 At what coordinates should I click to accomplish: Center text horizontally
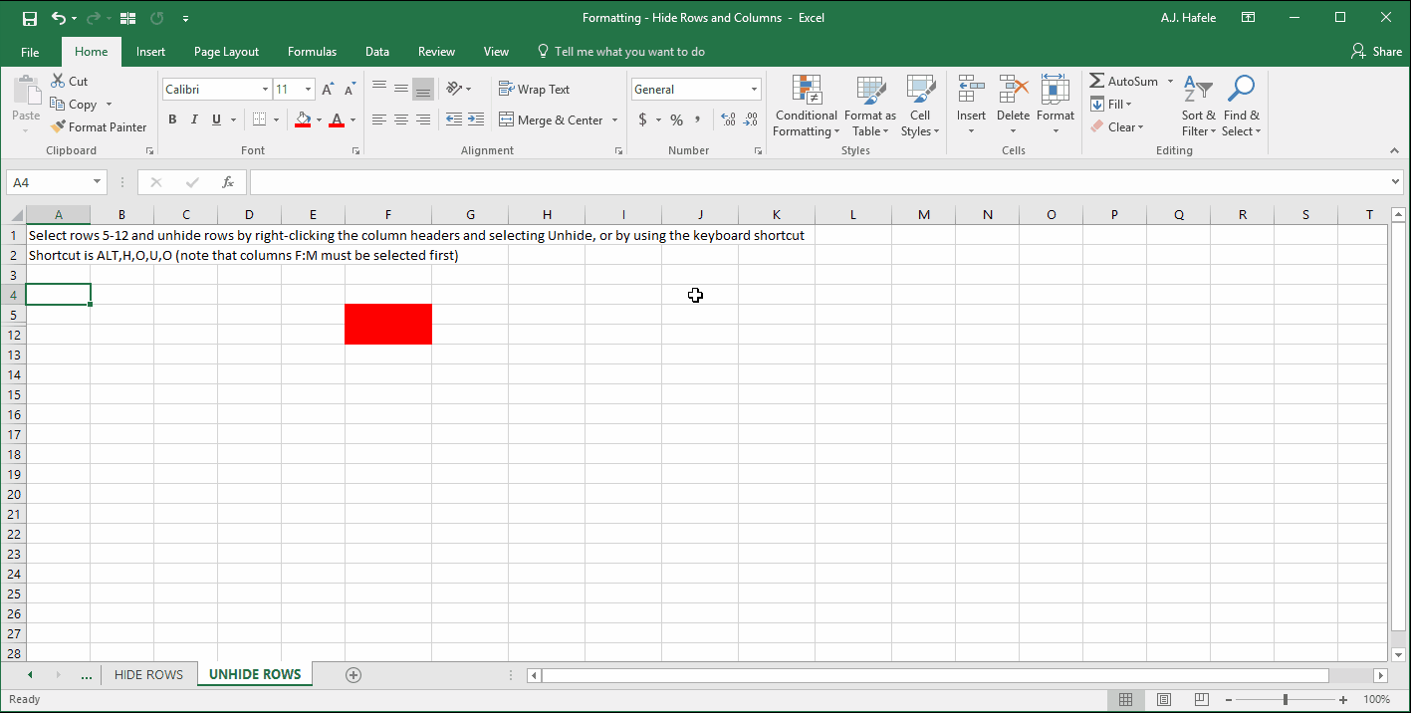coord(401,120)
